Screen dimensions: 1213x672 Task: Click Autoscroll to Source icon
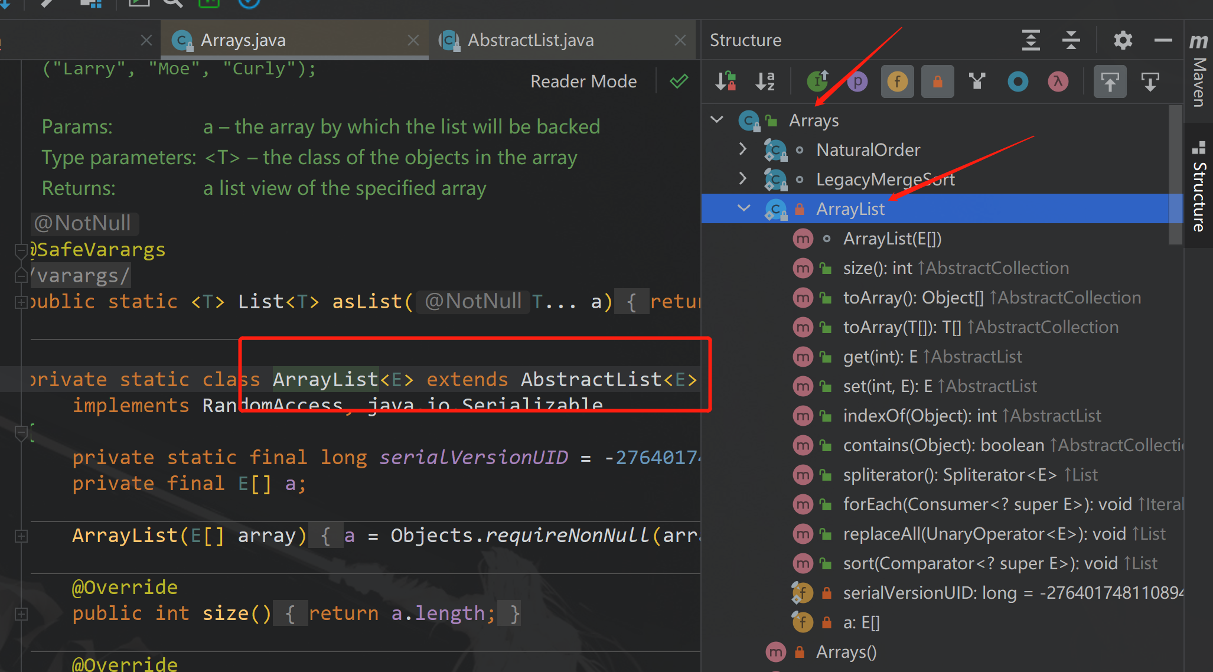click(x=1110, y=81)
